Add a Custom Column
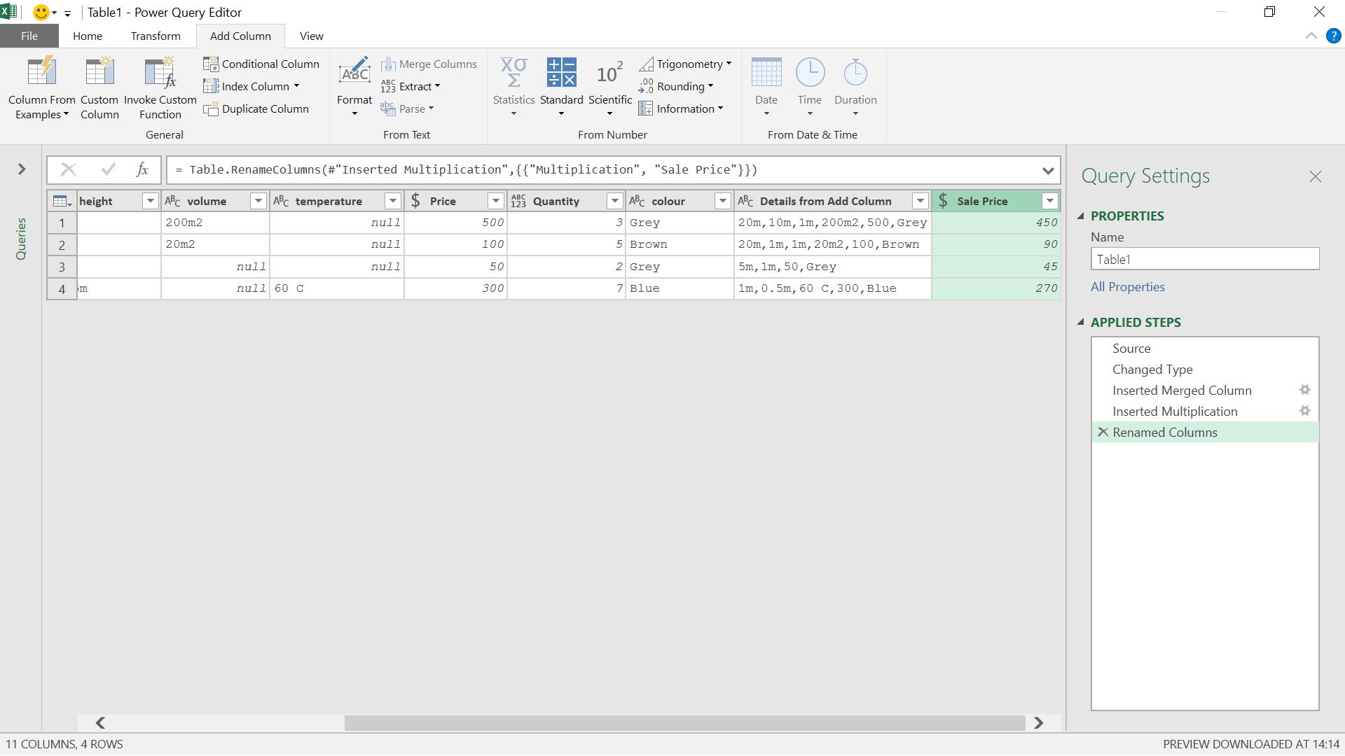Screen dimensions: 1345x756 pyautogui.click(x=99, y=87)
